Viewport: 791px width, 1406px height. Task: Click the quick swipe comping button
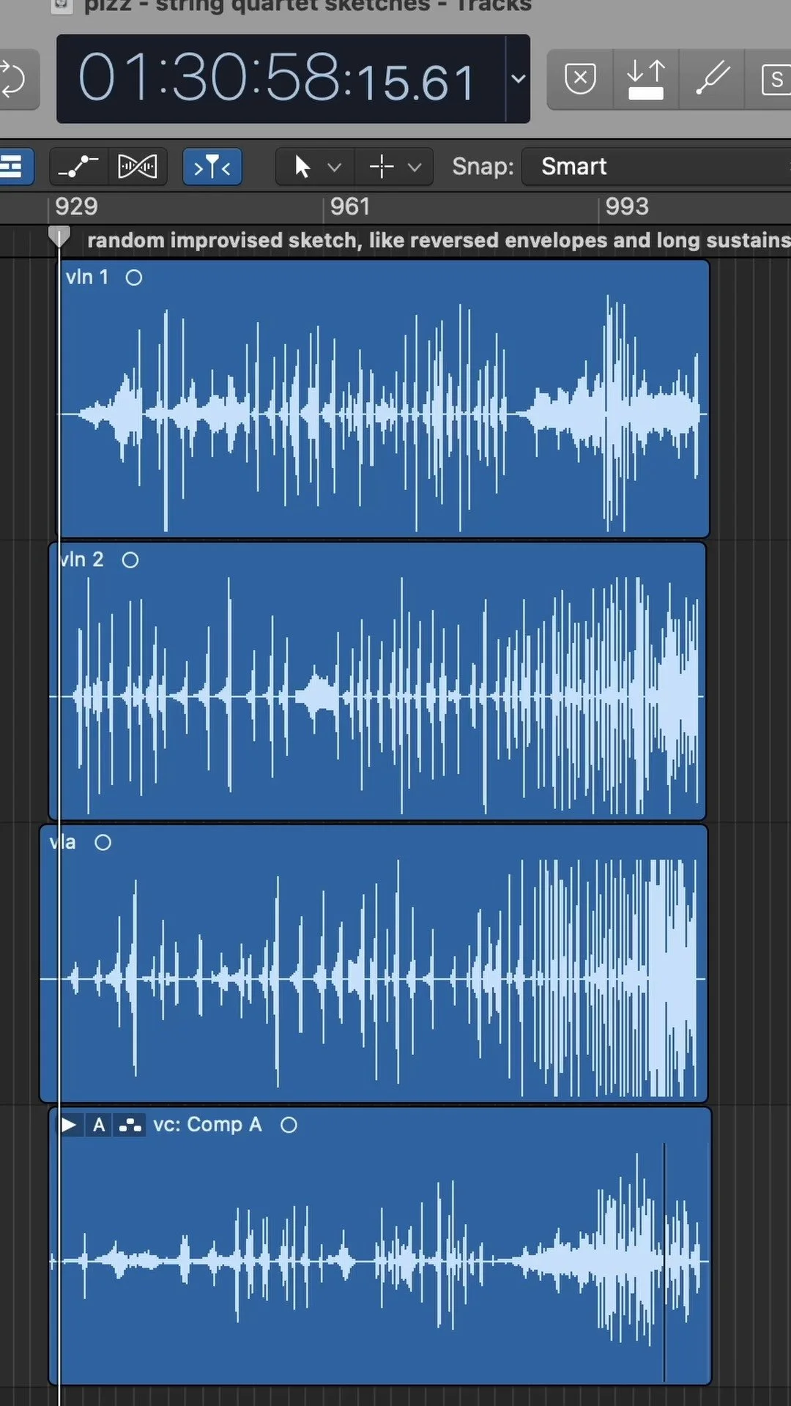(130, 1125)
